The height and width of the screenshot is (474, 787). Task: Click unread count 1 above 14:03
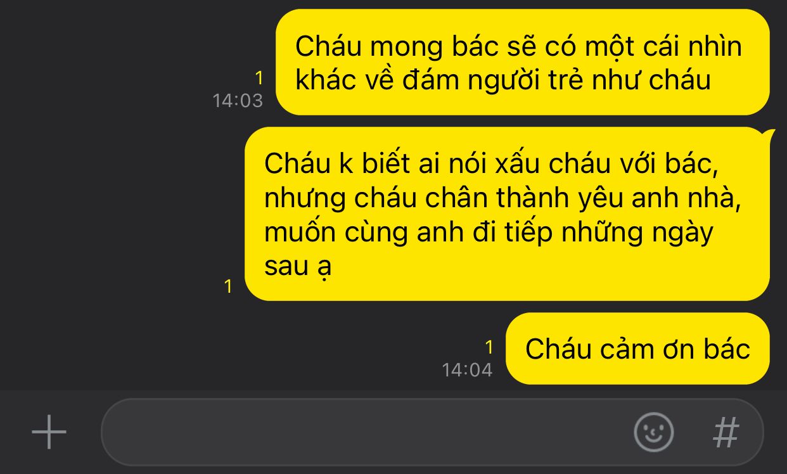[259, 79]
